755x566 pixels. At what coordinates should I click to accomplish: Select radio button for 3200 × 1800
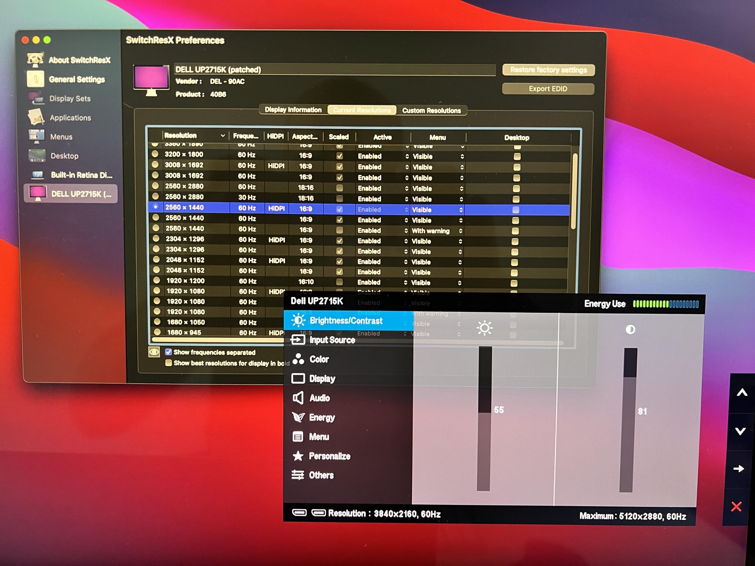click(x=155, y=154)
